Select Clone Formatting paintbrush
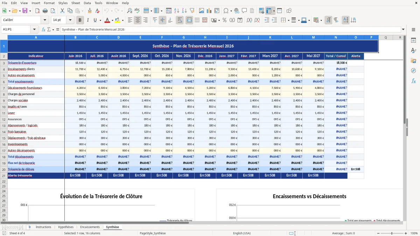Image resolution: width=420 pixels, height=236 pixels. [x=90, y=11]
